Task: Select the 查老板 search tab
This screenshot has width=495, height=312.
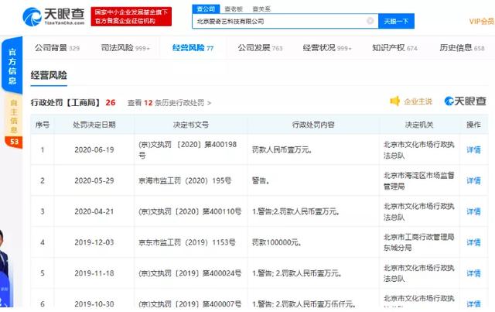Action: 234,9
